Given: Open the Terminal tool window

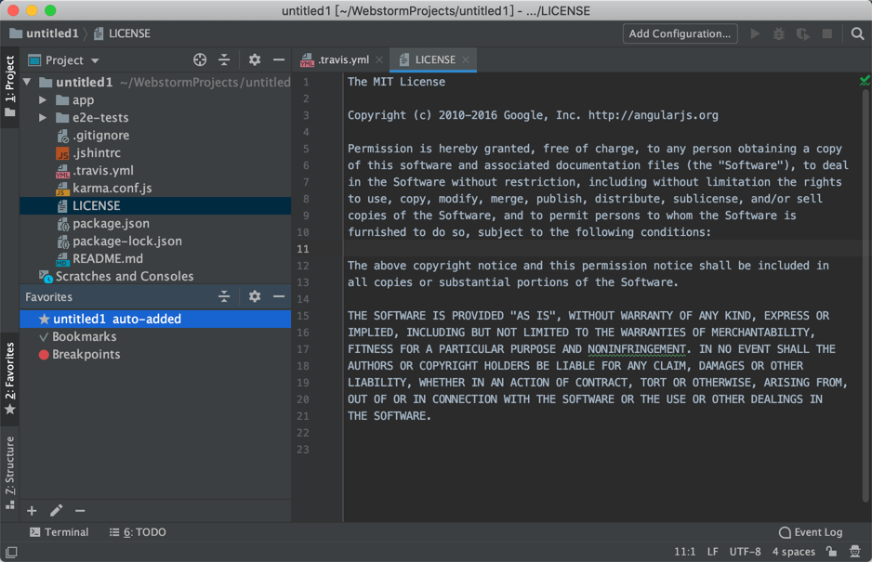Looking at the screenshot, I should pos(59,531).
